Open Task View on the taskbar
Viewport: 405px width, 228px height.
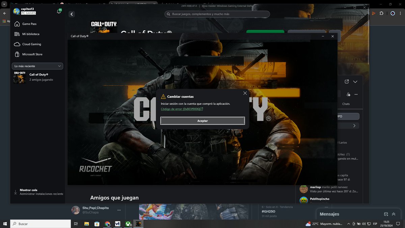point(76,224)
